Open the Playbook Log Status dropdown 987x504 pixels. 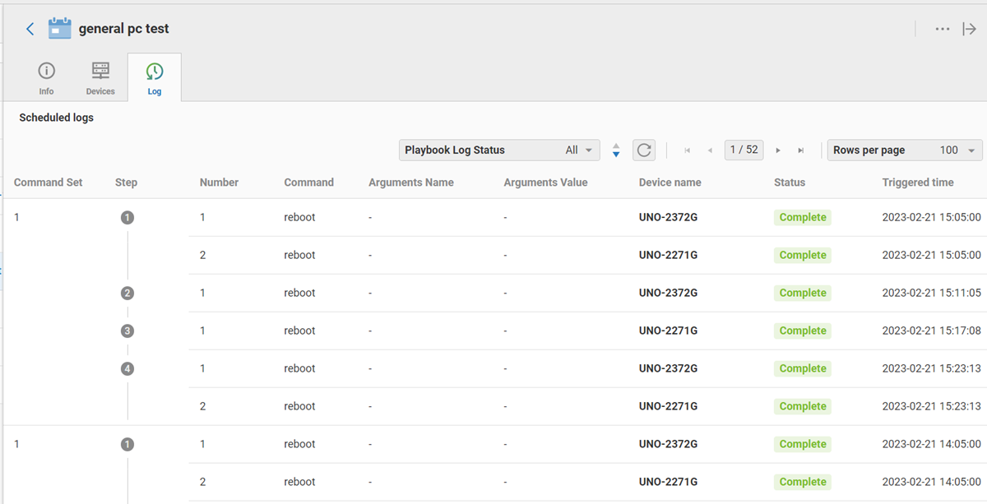[x=499, y=150]
